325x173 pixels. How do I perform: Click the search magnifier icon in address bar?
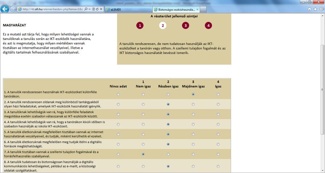(86, 9)
